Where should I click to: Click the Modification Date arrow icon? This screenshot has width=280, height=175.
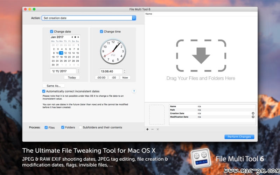[253, 117]
